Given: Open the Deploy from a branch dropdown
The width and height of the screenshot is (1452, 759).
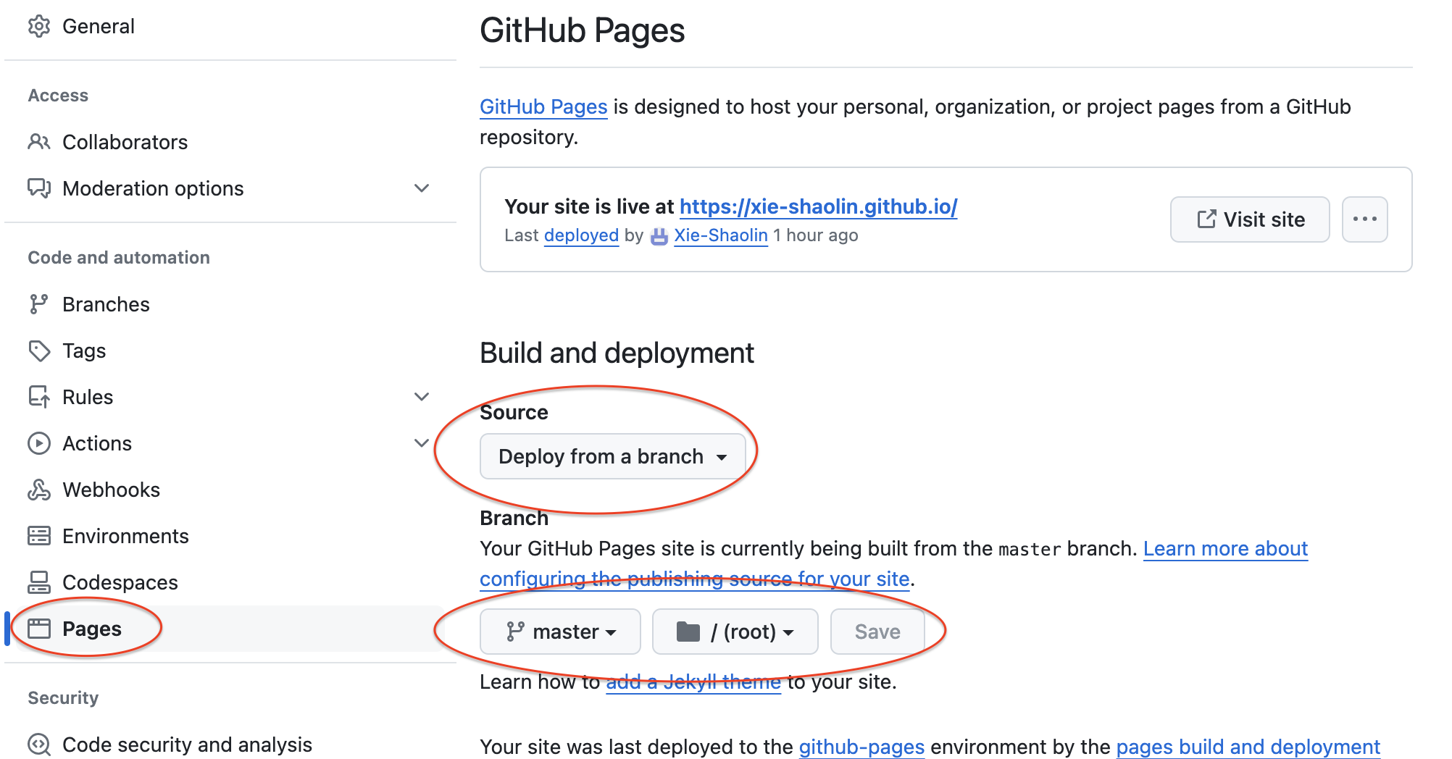Looking at the screenshot, I should tap(612, 456).
